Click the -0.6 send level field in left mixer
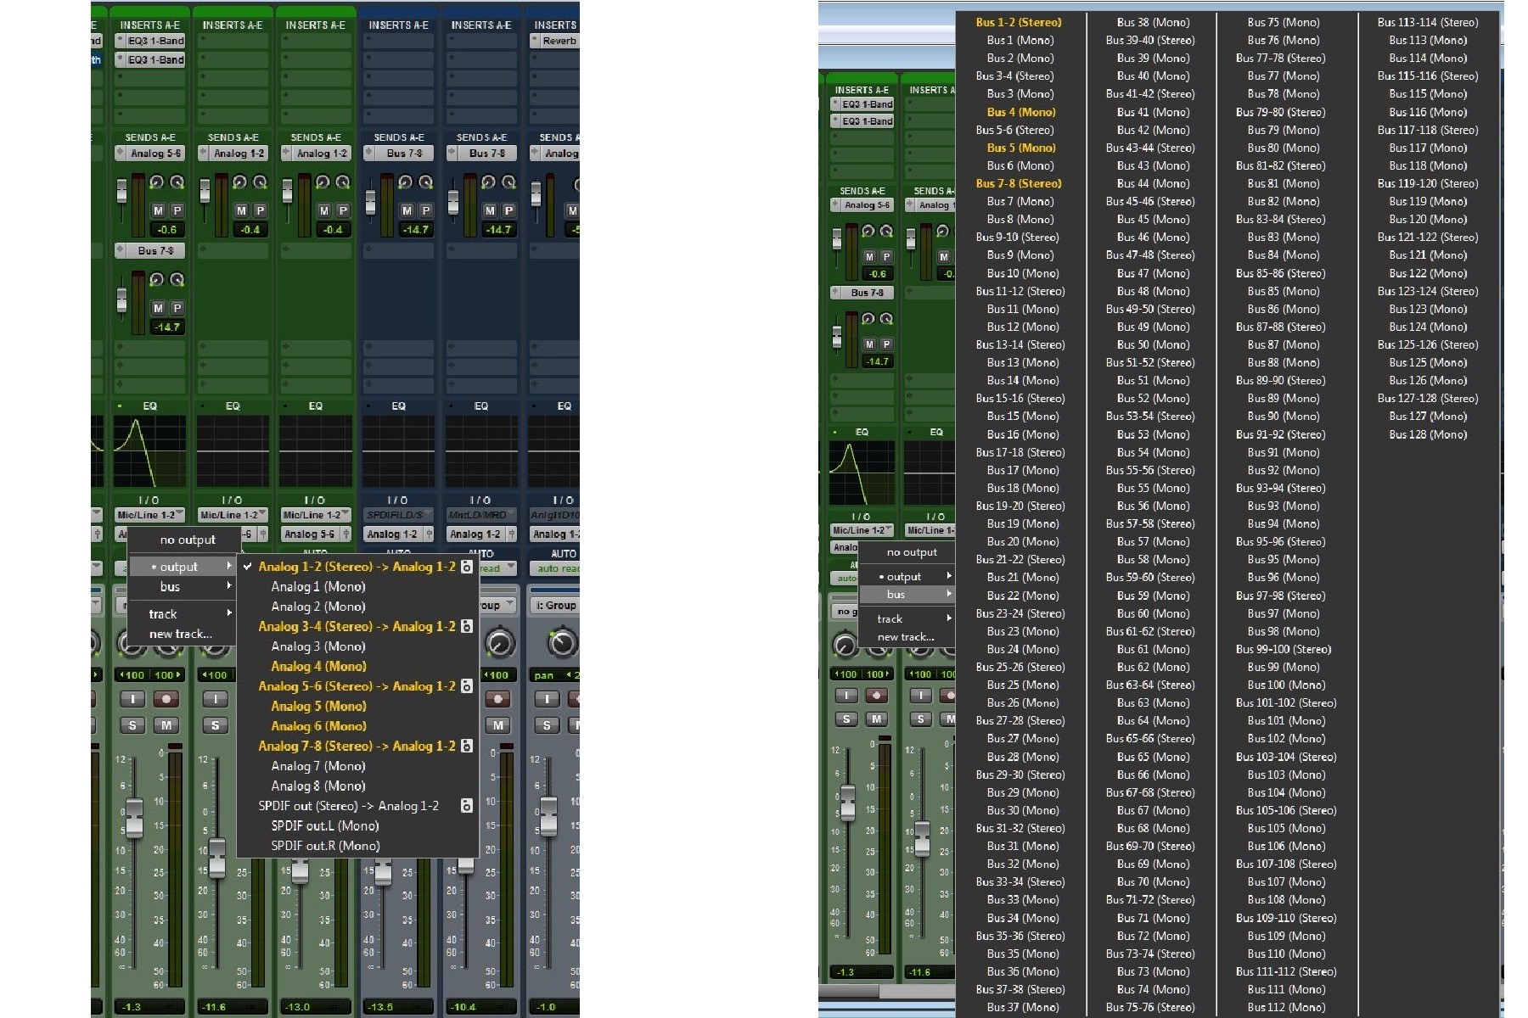The image size is (1528, 1018). coord(167,230)
